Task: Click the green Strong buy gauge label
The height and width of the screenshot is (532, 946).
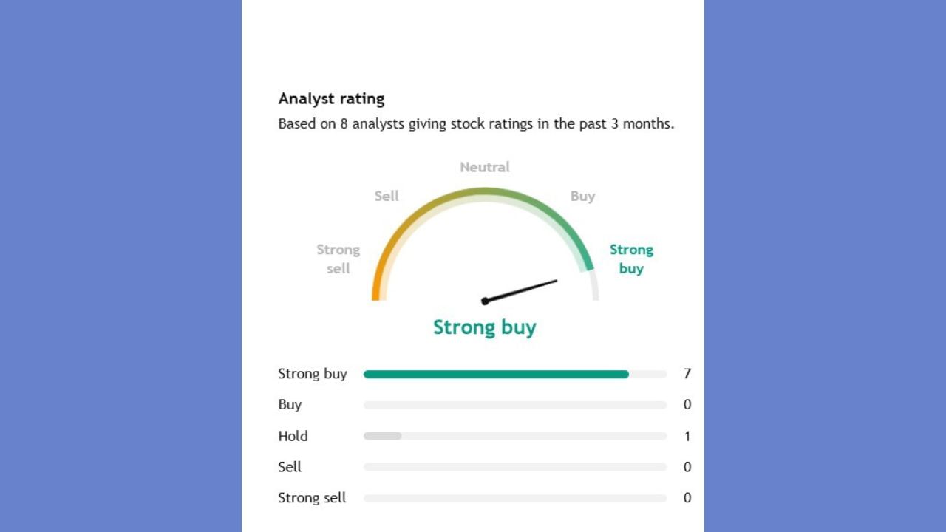Action: (631, 259)
